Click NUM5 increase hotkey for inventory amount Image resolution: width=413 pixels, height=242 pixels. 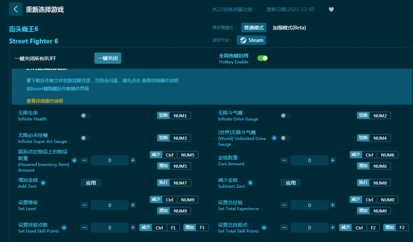point(174,166)
